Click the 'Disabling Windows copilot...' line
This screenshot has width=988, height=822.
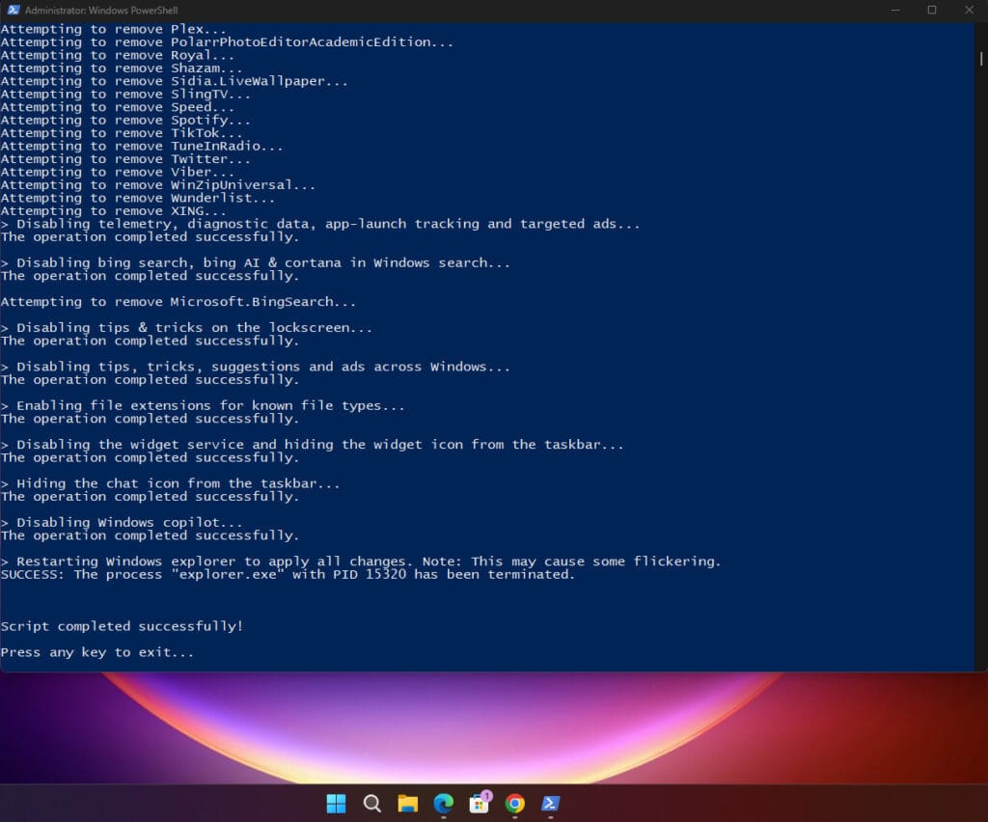pyautogui.click(x=122, y=523)
